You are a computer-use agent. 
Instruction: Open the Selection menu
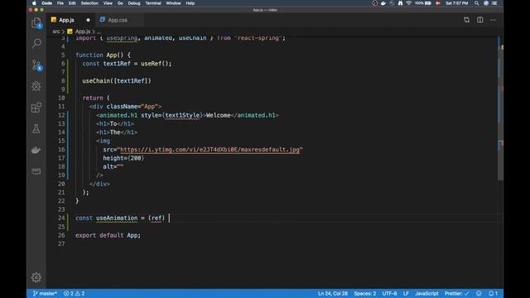click(89, 3)
